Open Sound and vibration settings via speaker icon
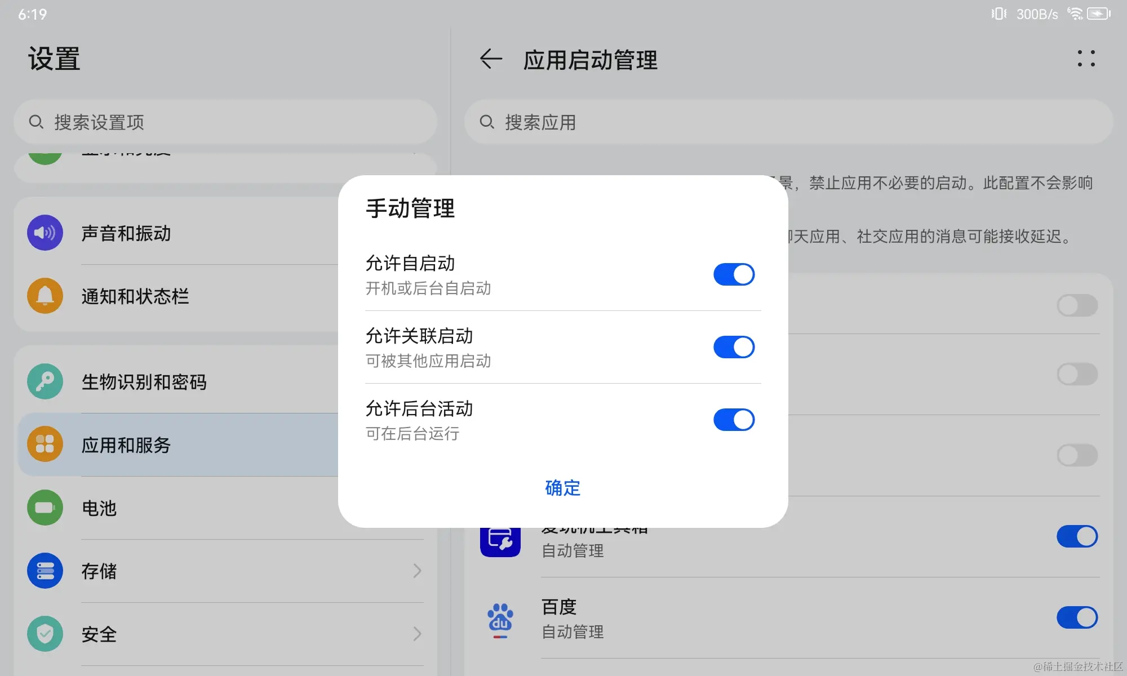 [x=45, y=233]
